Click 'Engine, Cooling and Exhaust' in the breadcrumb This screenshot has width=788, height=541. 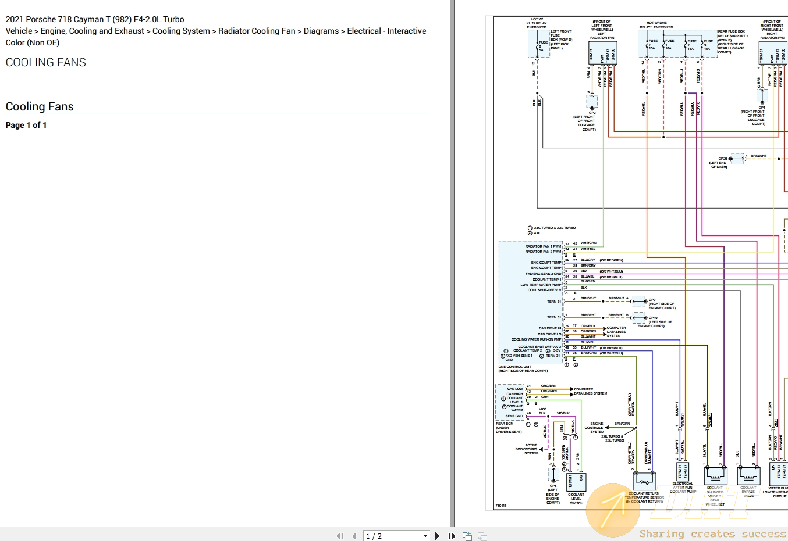(x=93, y=31)
